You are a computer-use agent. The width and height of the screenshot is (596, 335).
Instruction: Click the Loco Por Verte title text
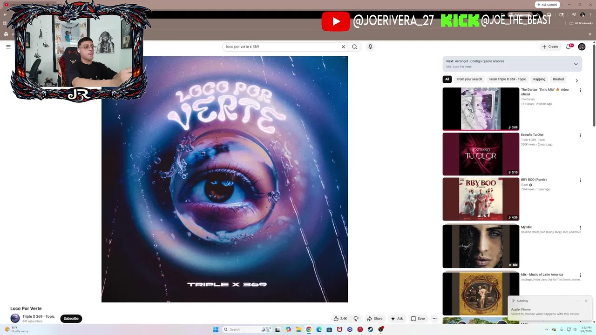pos(26,308)
